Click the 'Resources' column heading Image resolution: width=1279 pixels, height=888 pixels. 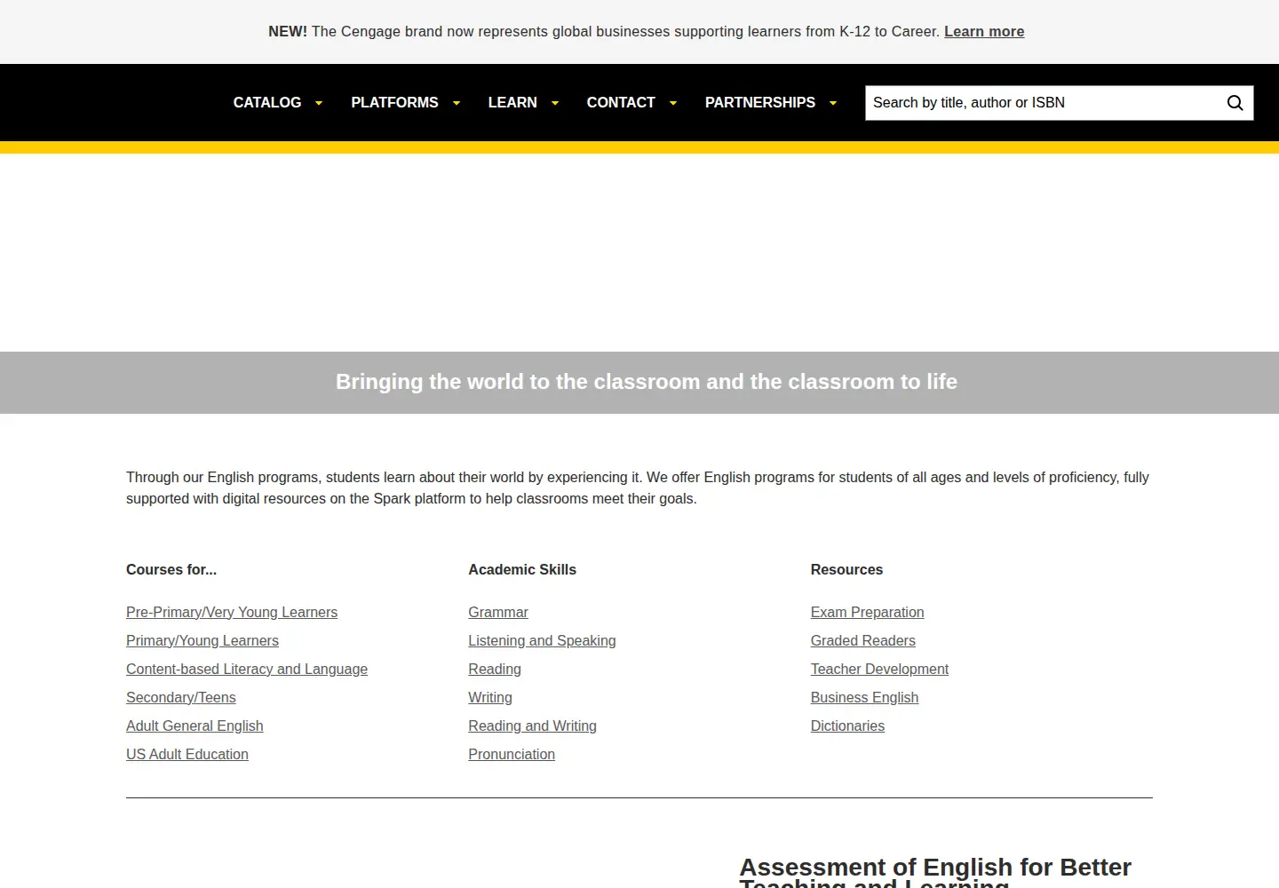pyautogui.click(x=846, y=570)
